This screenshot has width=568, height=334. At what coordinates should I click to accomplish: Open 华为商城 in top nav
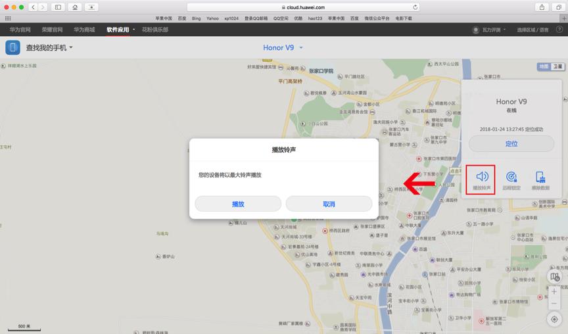[84, 30]
